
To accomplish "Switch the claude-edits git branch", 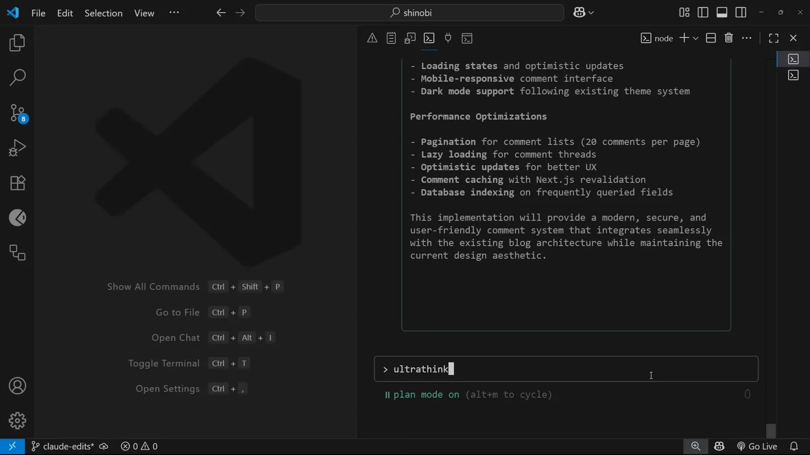I will (62, 446).
